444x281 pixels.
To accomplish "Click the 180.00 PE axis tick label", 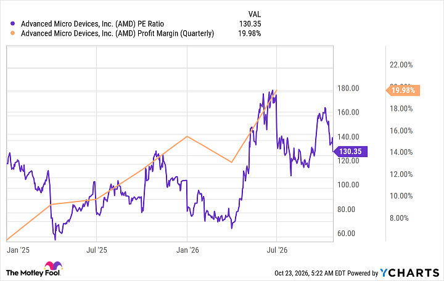I will pos(348,88).
